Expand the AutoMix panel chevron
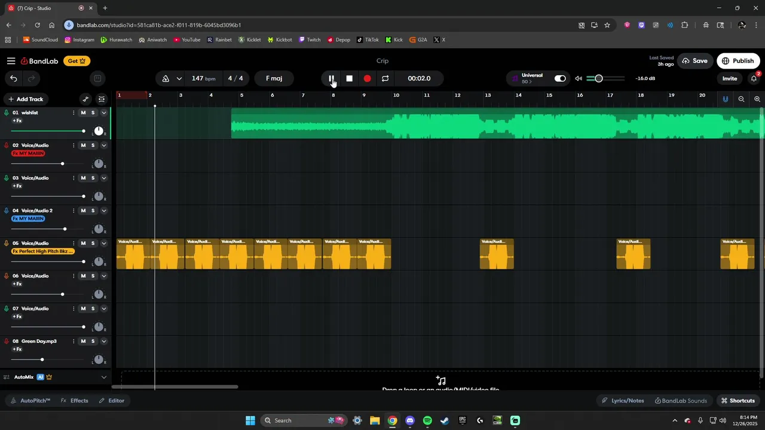This screenshot has width=765, height=430. click(103, 377)
